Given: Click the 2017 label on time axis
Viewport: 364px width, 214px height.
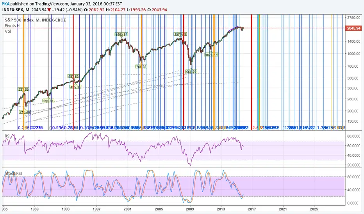Looking at the screenshot, I should (x=252, y=209).
